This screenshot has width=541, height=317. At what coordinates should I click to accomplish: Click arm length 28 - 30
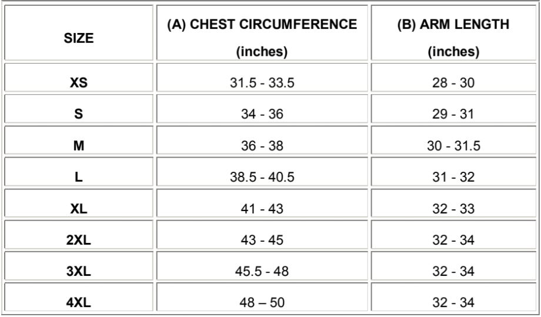(x=453, y=83)
